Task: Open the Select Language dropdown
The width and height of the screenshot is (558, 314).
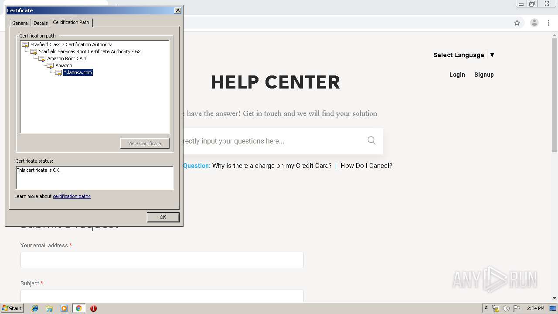Action: (463, 55)
